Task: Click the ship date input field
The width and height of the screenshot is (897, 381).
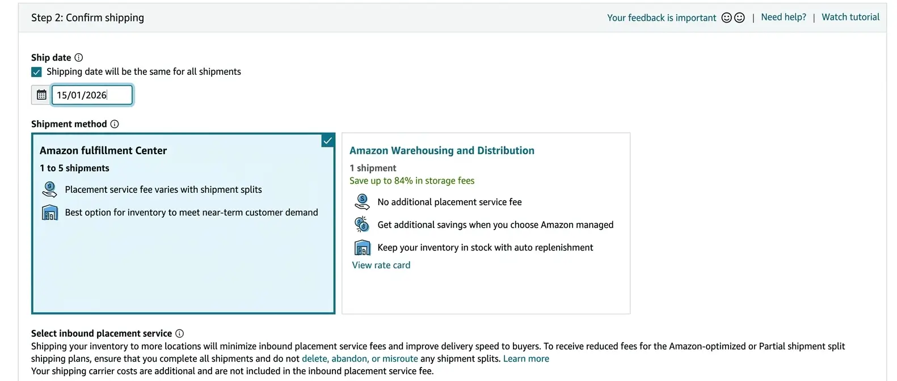Action: 92,95
